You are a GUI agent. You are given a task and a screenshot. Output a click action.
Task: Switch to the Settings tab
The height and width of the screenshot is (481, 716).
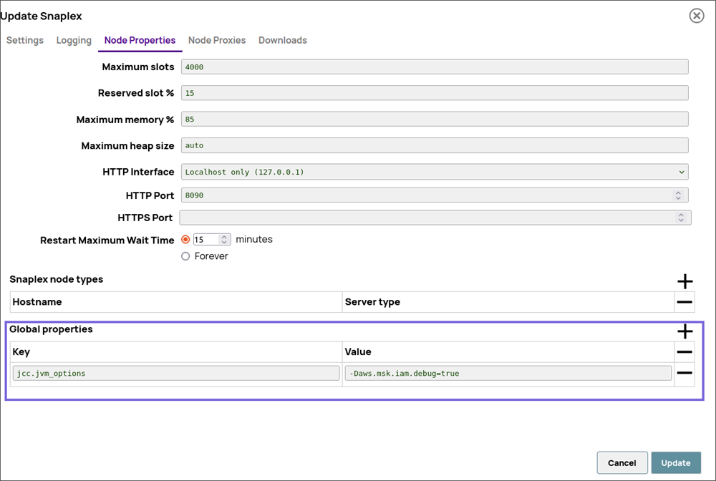click(x=25, y=40)
